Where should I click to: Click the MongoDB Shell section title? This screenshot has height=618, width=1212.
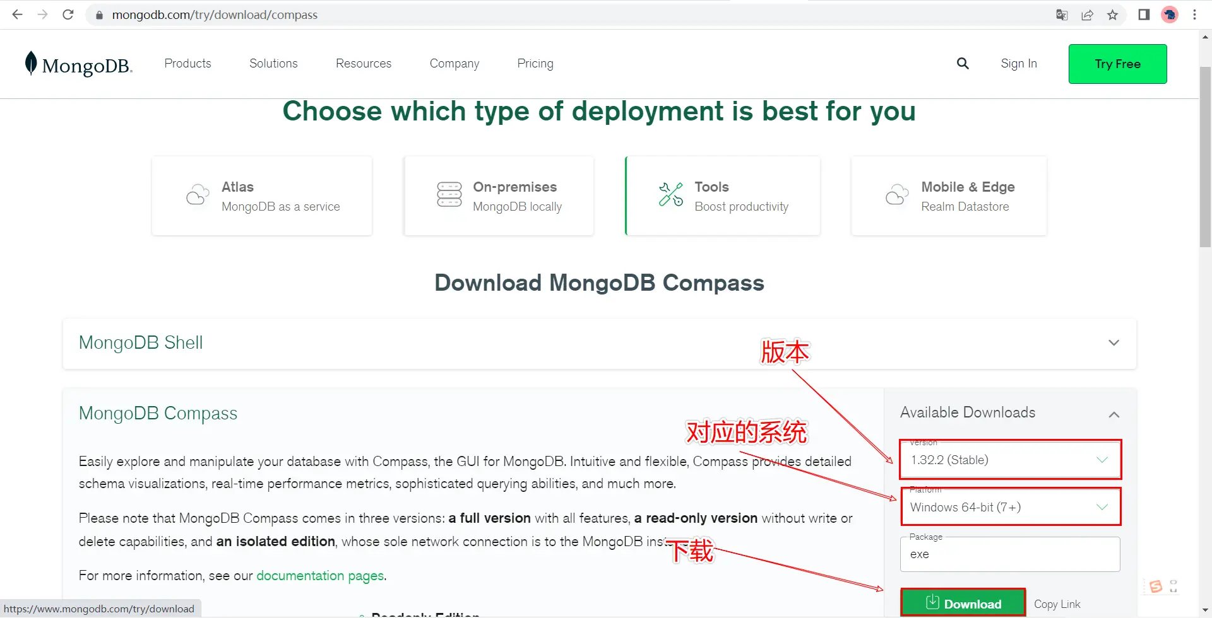pos(141,342)
